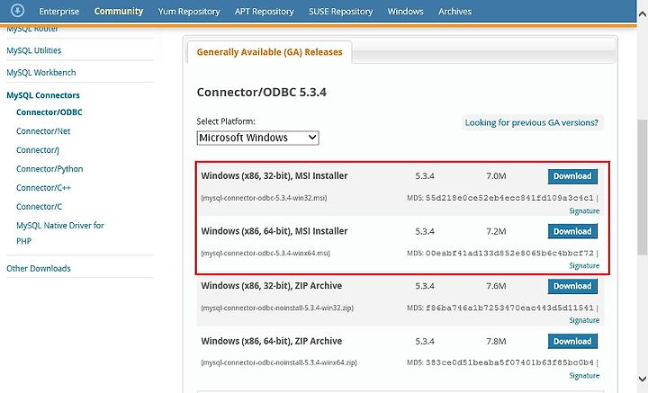Click the 7.0M file size value
The height and width of the screenshot is (393, 648).
[496, 176]
